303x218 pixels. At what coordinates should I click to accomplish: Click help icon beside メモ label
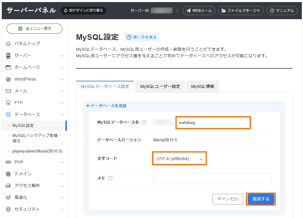point(110,178)
